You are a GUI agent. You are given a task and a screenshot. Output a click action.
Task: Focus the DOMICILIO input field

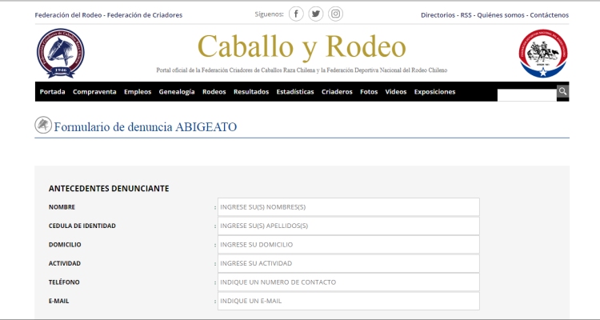tap(349, 245)
